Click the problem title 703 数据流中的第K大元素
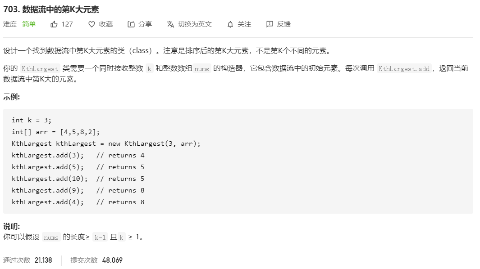This screenshot has width=480, height=269. [x=51, y=9]
